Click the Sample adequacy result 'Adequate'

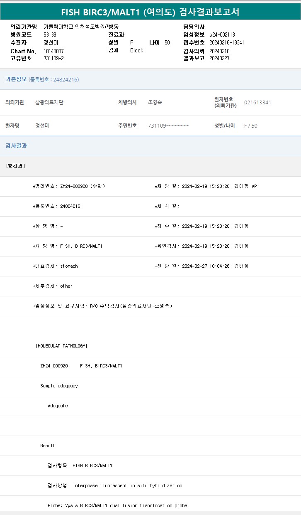tap(58, 406)
